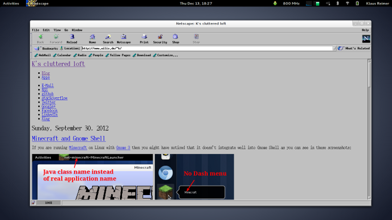Screen dimensions: 392x220
Task: Click the Stop toolbar icon
Action: pyautogui.click(x=196, y=39)
